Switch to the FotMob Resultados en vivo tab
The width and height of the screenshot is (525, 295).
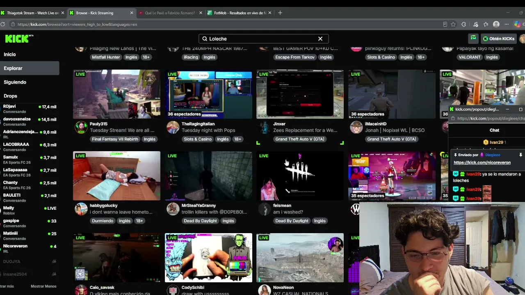[240, 13]
